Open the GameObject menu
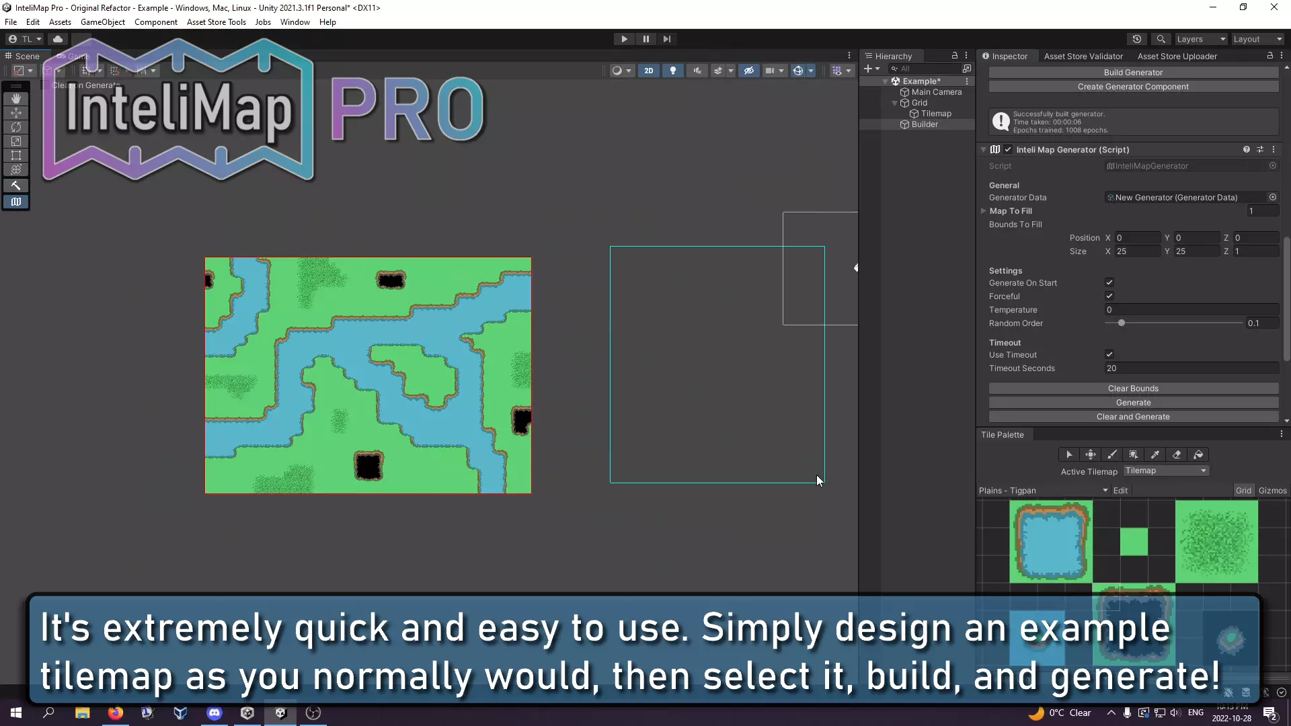1291x726 pixels. (103, 22)
